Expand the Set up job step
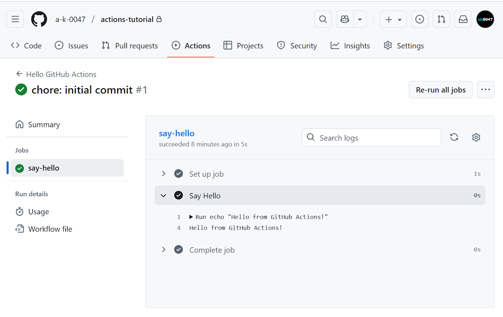This screenshot has width=503, height=317. click(x=320, y=174)
